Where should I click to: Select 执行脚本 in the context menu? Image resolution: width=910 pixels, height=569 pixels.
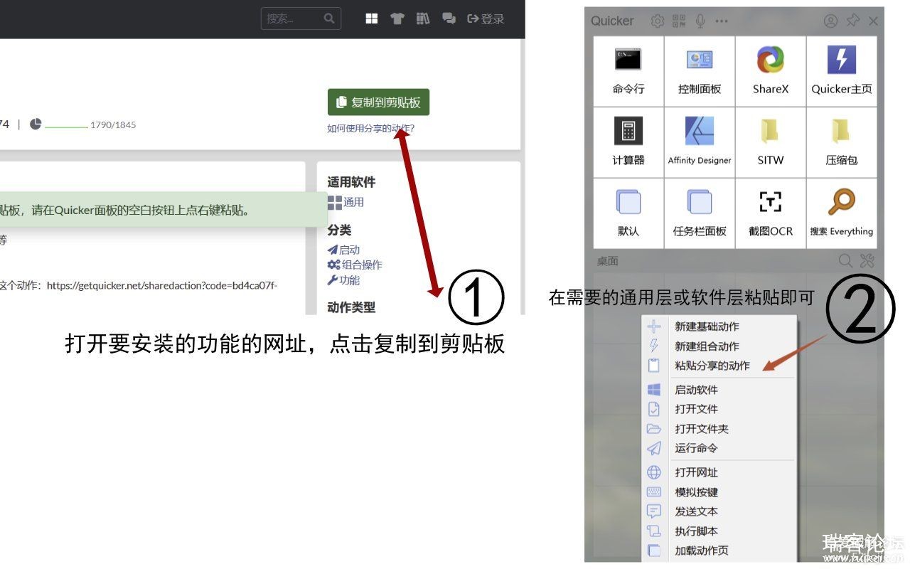point(719,531)
